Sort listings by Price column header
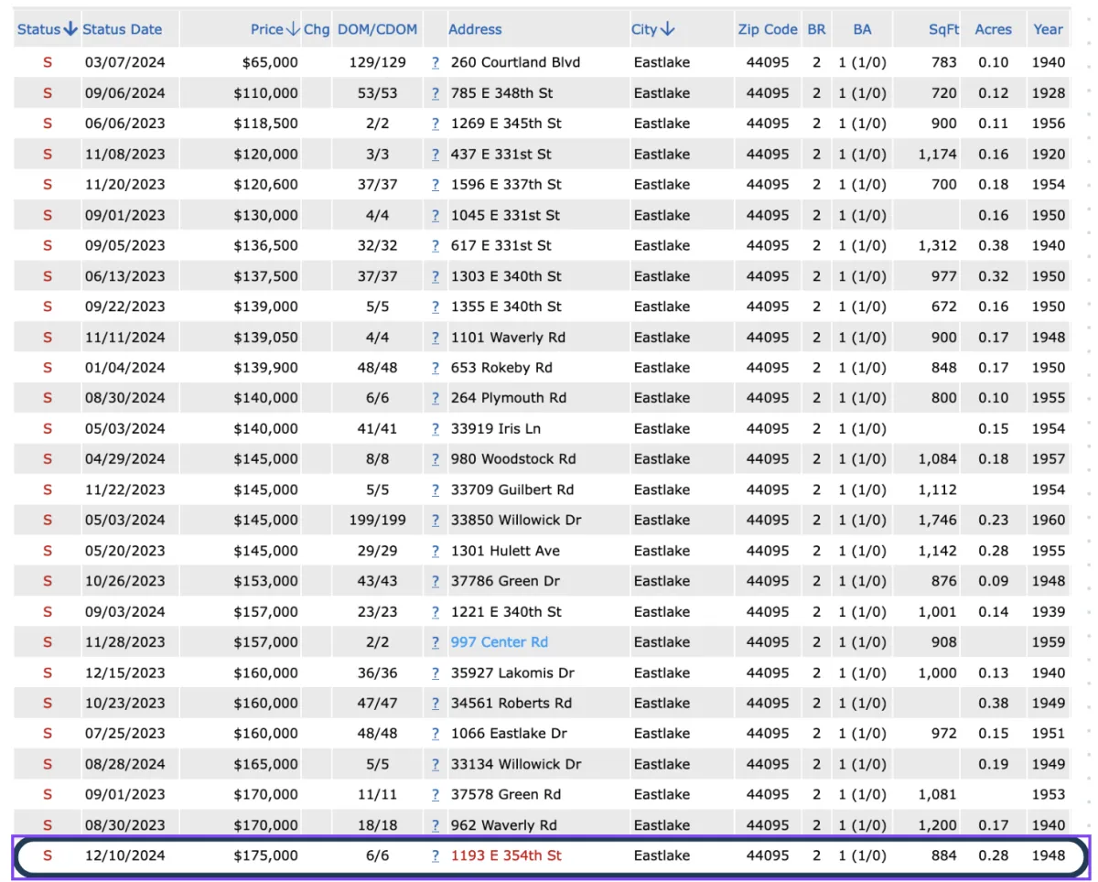Image resolution: width=1098 pixels, height=882 pixels. (274, 29)
